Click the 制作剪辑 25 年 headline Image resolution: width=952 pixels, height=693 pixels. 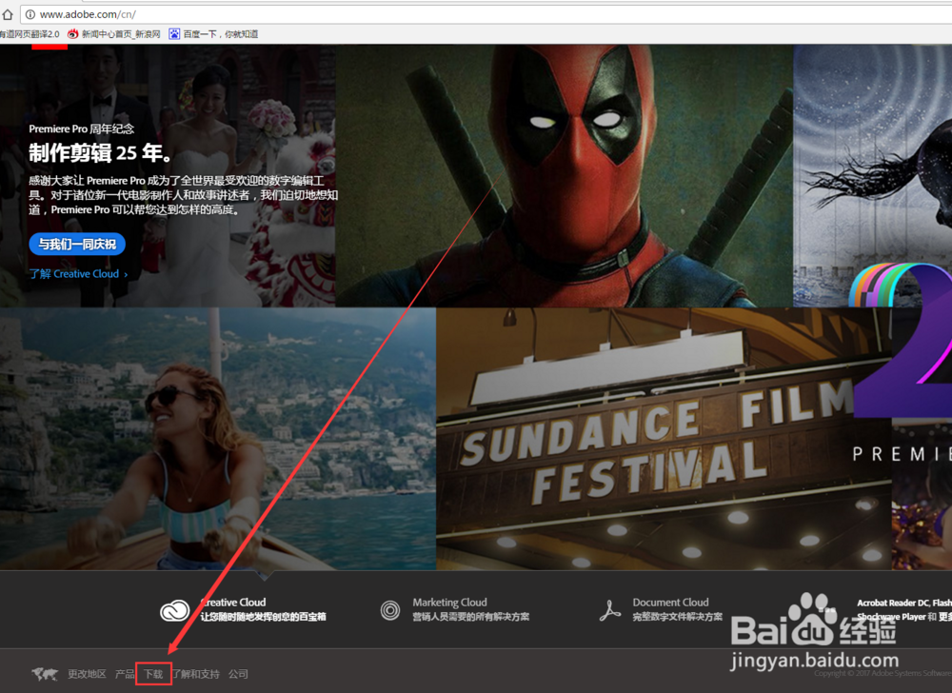pos(100,153)
